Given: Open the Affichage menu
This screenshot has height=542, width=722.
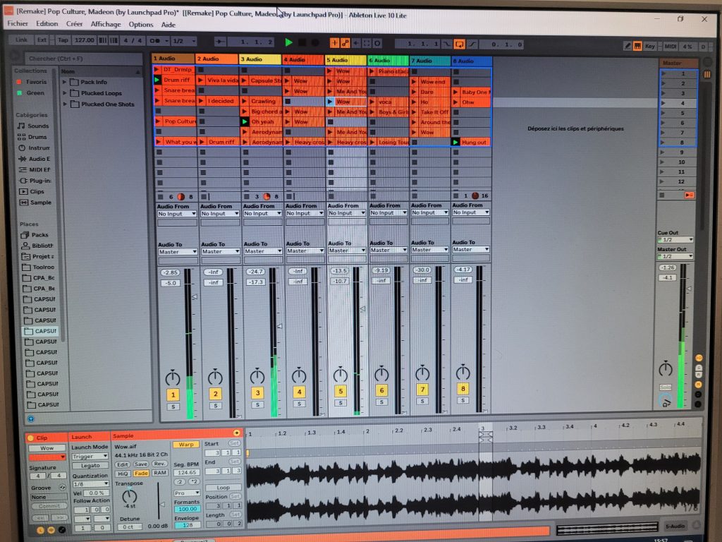Looking at the screenshot, I should (x=106, y=24).
